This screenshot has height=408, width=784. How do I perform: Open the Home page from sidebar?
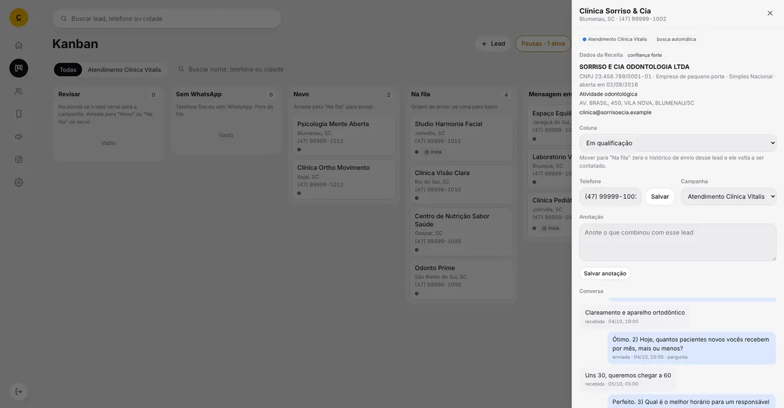tap(18, 45)
